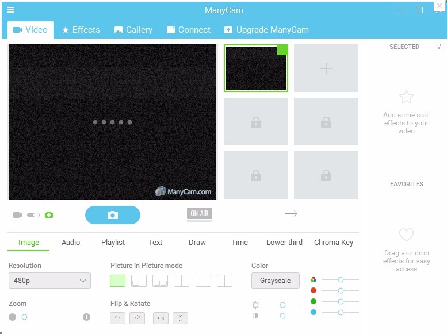This screenshot has width=447, height=334.
Task: Open the Effects tab
Action: coord(81,30)
